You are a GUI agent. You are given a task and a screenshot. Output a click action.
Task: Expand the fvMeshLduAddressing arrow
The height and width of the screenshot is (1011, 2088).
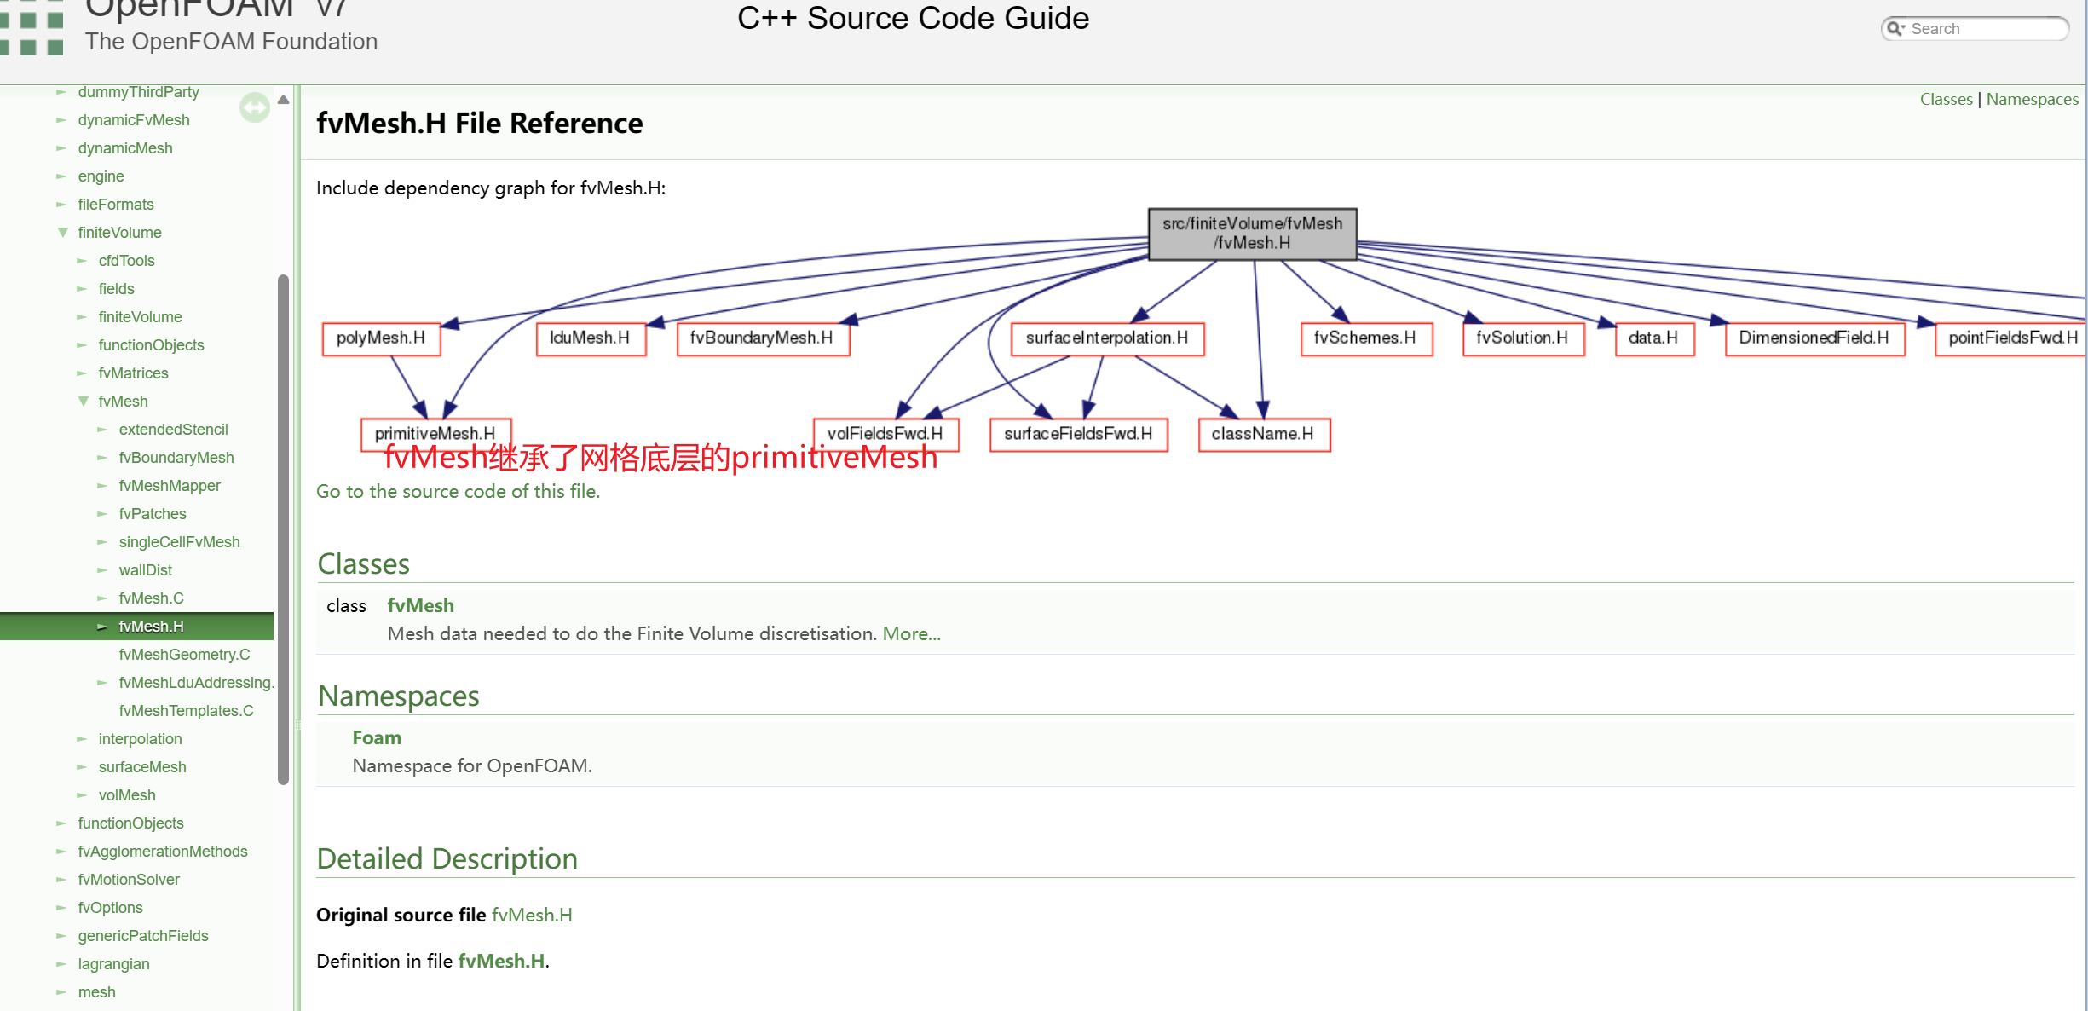pos(102,683)
